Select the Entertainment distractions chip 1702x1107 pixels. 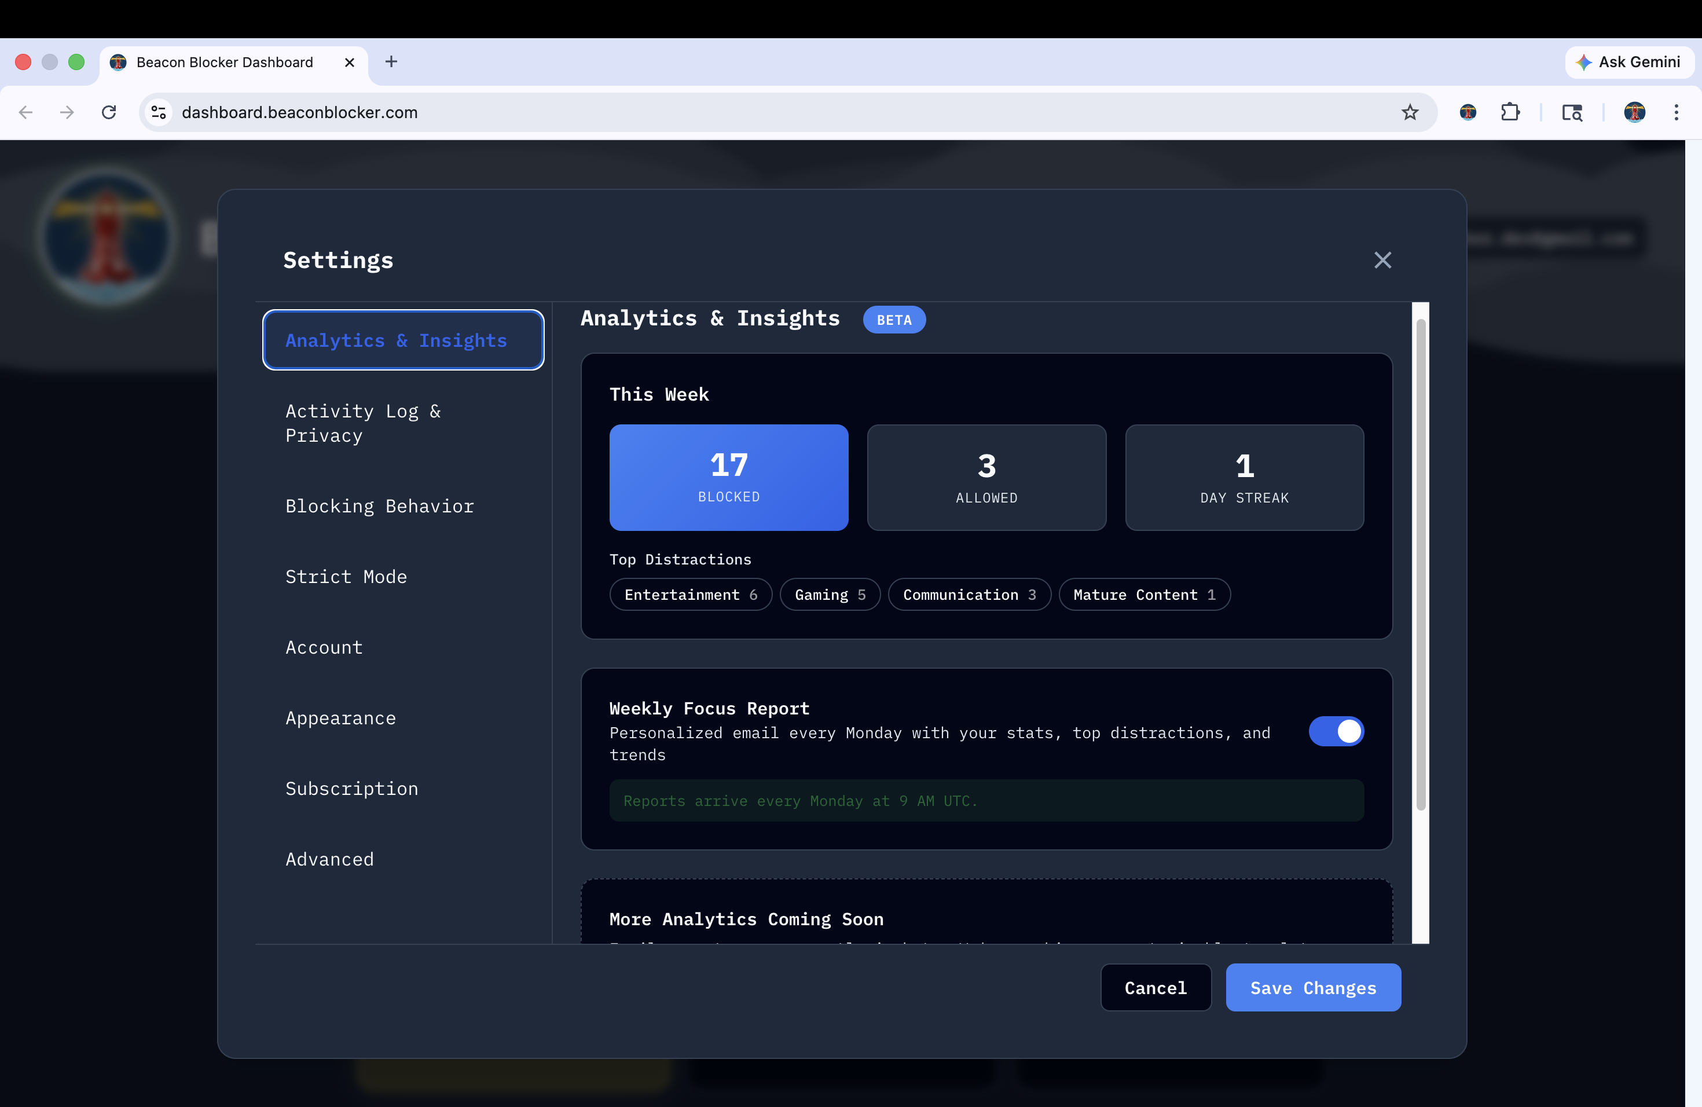690,594
